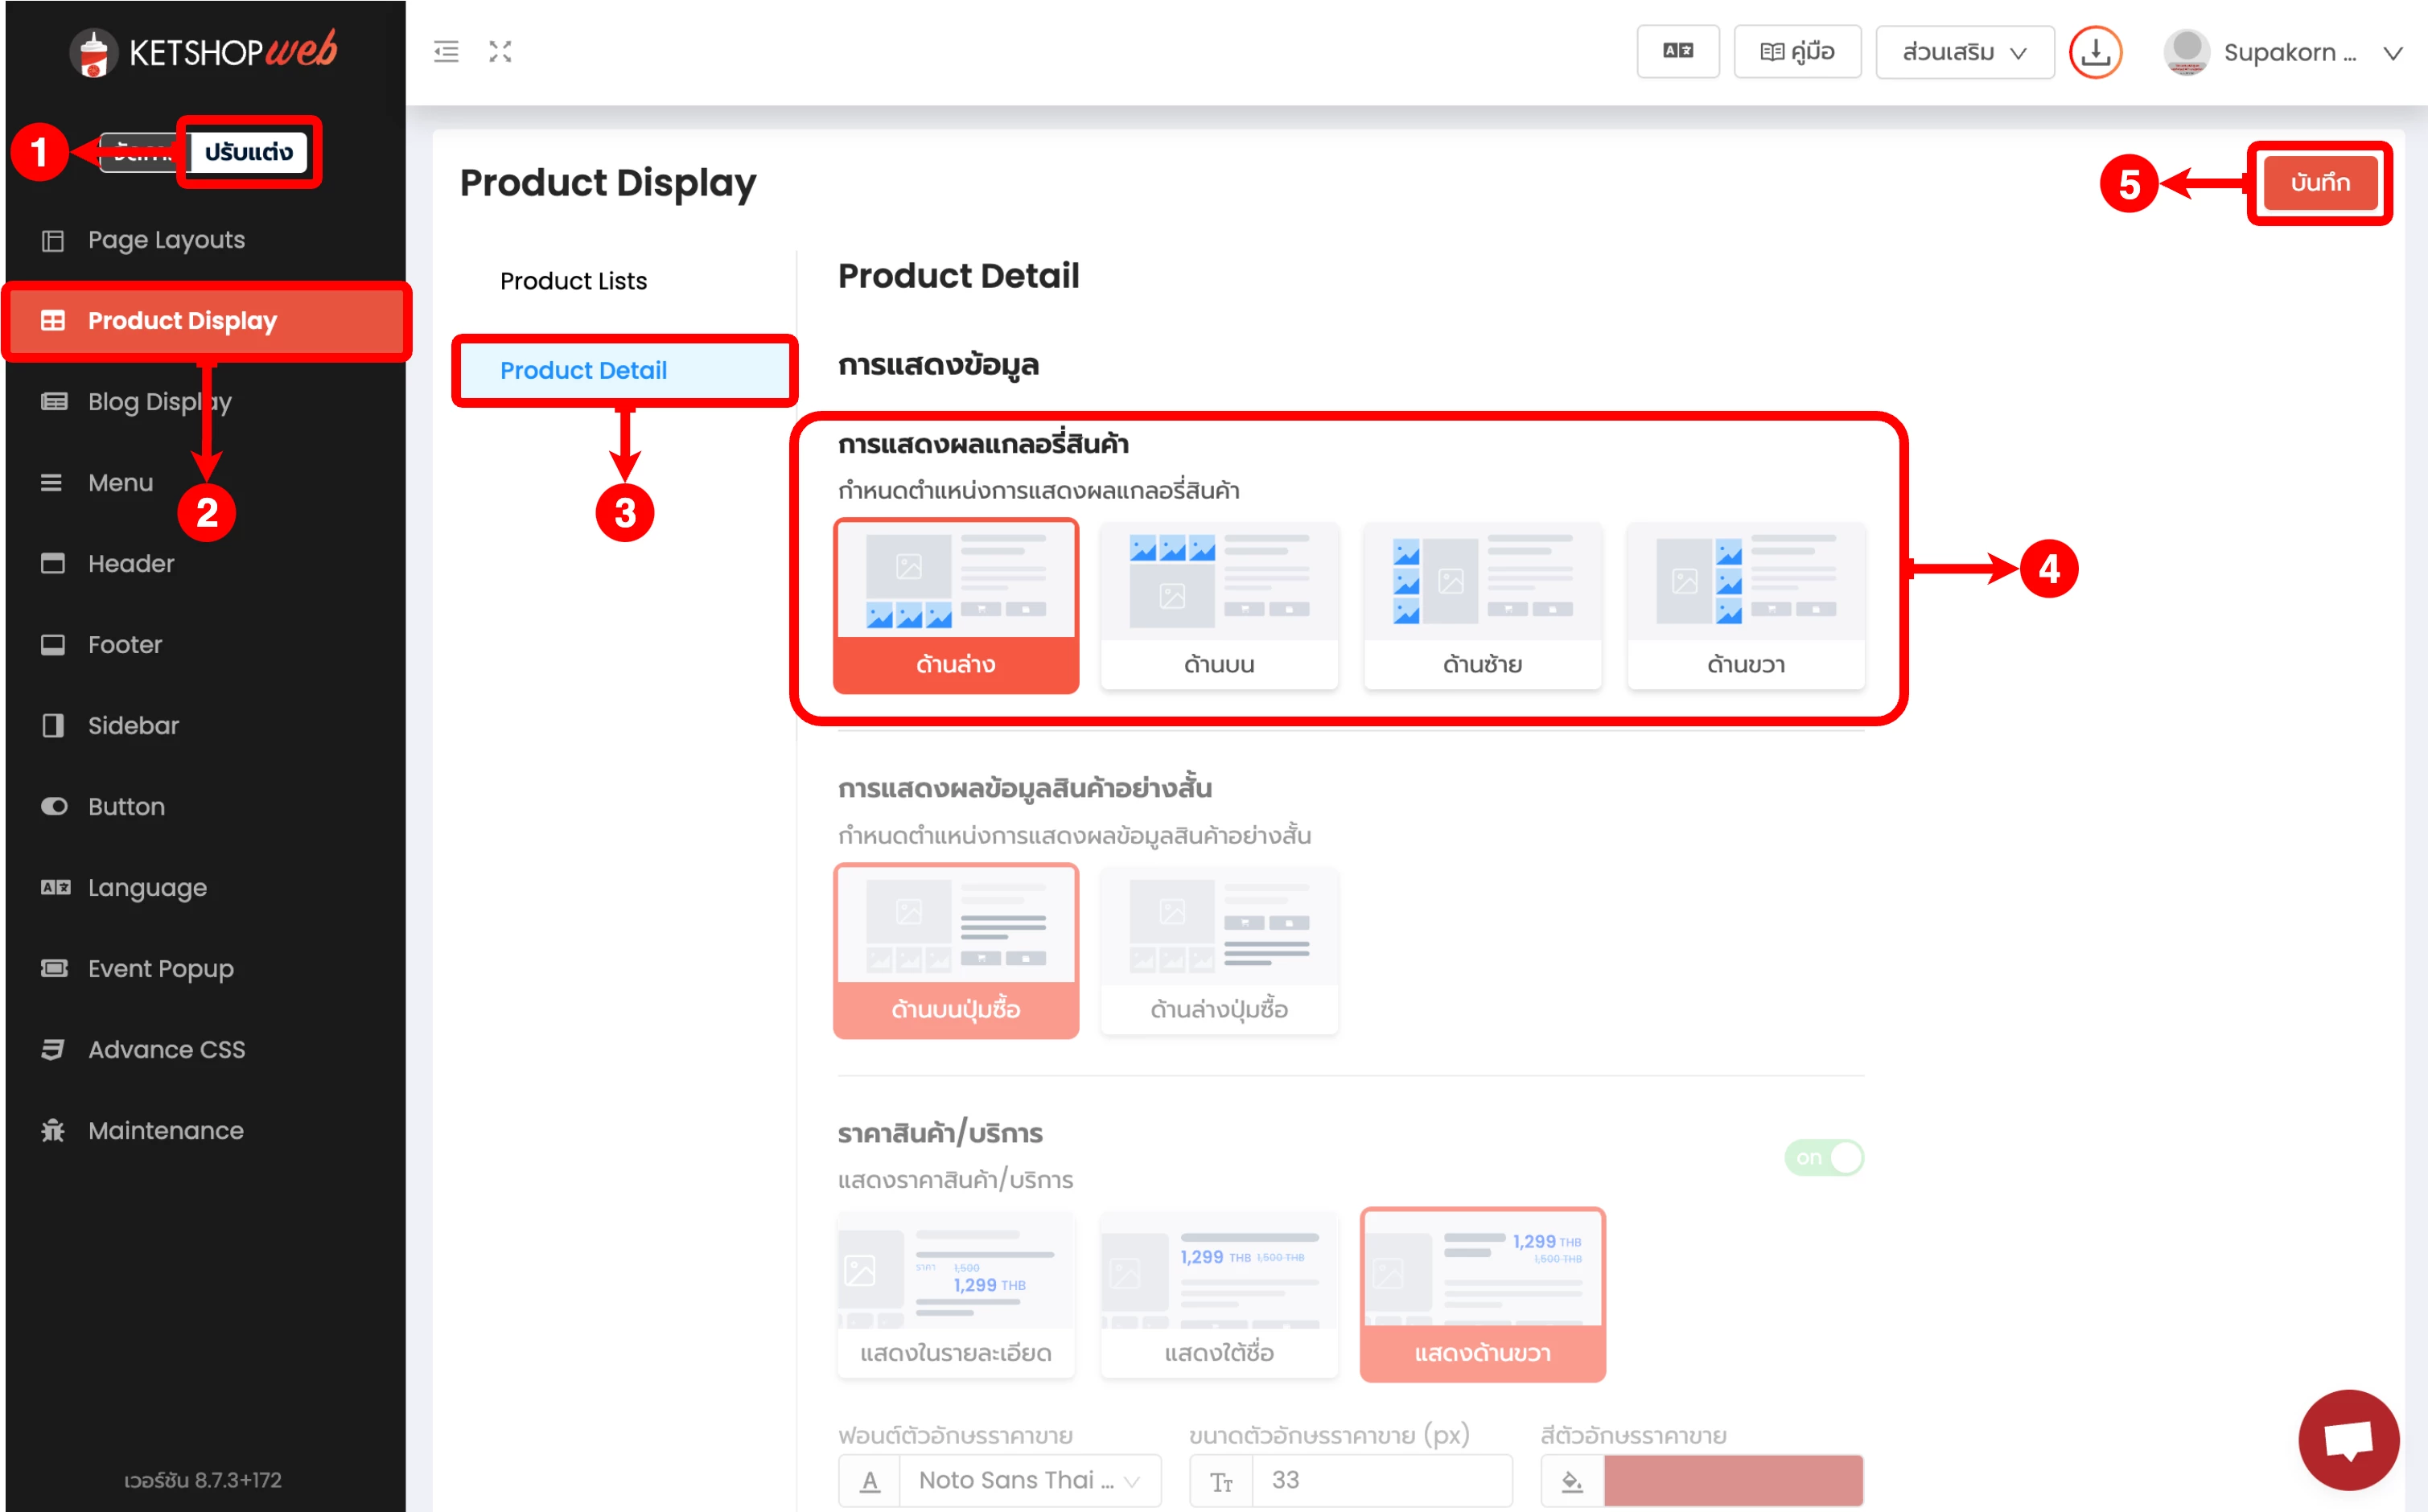Switch to the Product Lists tab

[x=573, y=281]
